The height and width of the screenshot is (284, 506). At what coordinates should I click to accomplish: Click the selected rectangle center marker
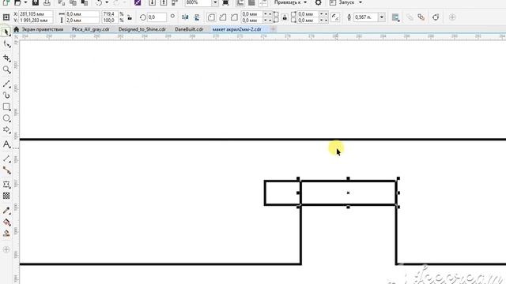[348, 192]
